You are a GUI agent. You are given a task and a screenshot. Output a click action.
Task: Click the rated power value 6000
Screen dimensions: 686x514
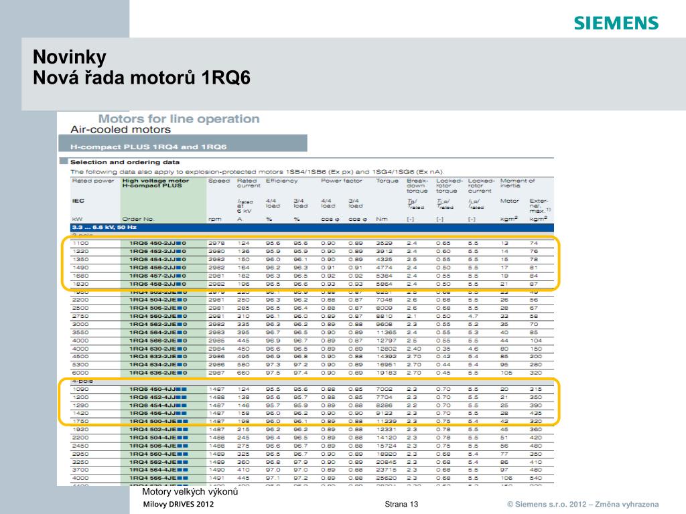(x=80, y=373)
